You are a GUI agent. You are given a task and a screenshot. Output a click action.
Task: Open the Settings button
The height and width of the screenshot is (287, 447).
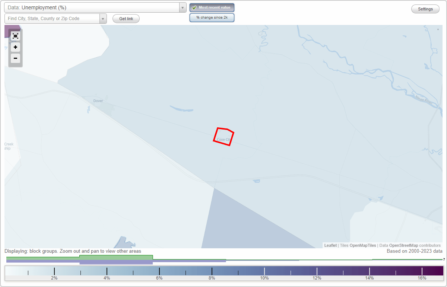(x=425, y=9)
